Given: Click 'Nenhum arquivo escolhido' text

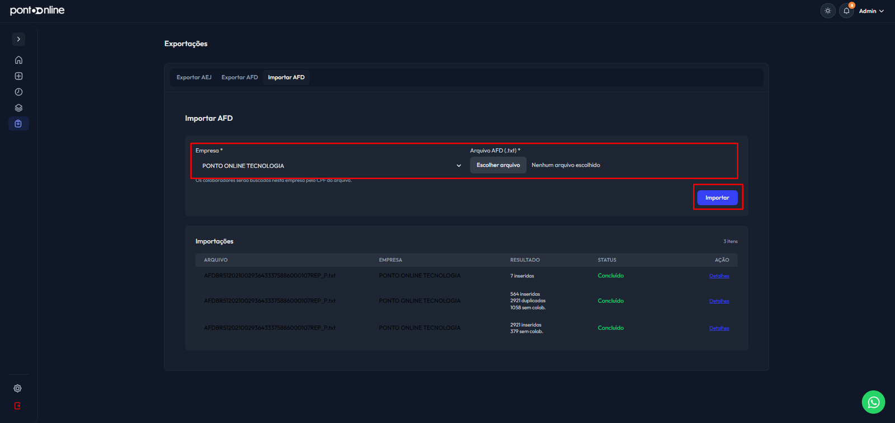Looking at the screenshot, I should [x=566, y=165].
